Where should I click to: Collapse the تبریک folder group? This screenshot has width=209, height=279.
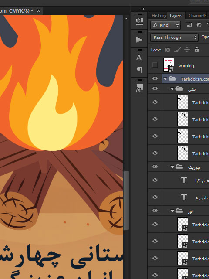click(x=172, y=167)
